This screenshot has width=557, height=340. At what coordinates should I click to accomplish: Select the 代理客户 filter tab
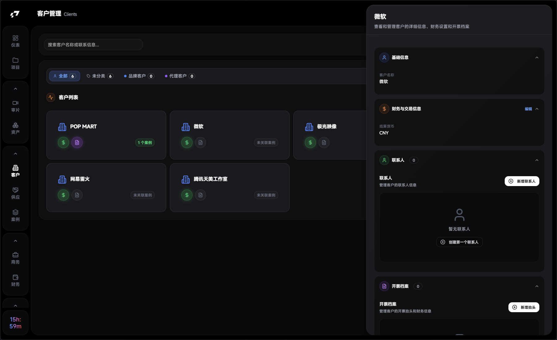[x=180, y=76]
